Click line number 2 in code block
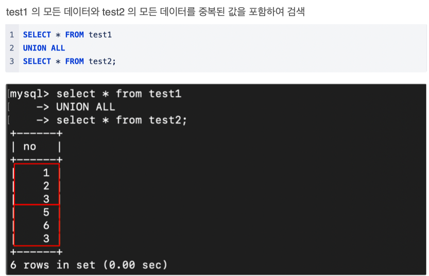The image size is (429, 276). point(12,48)
